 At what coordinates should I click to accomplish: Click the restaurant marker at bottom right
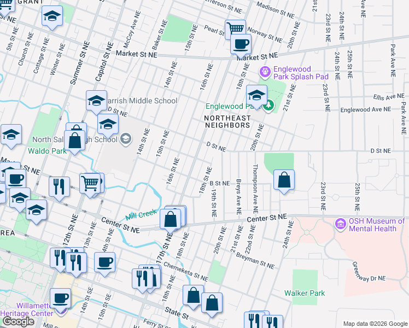pos(273,322)
